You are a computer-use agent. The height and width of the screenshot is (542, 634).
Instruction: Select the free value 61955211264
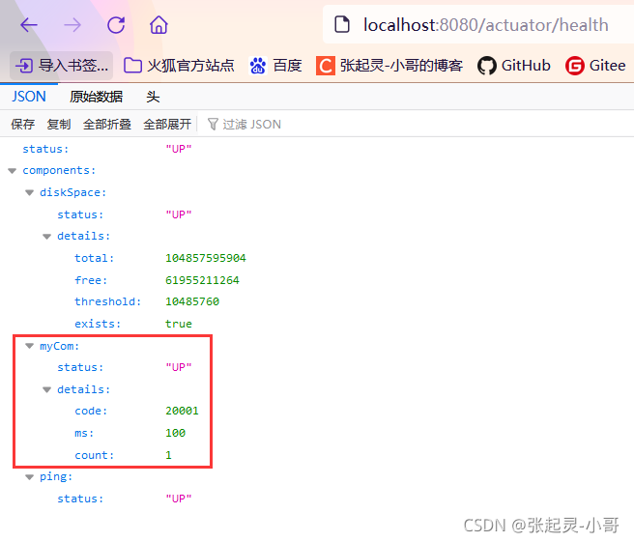(202, 280)
